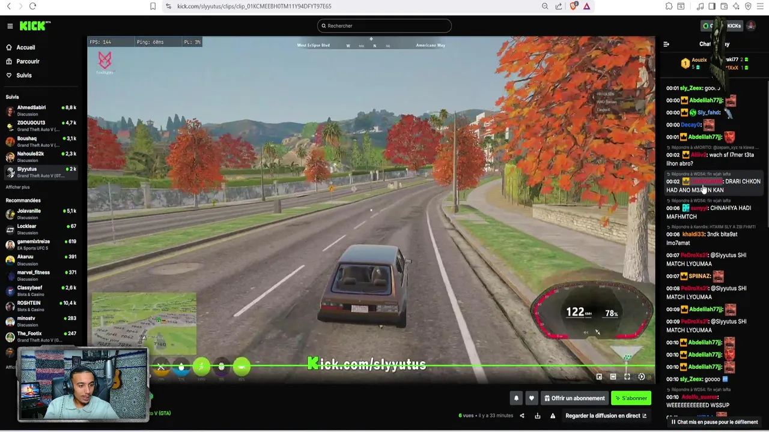Image resolution: width=769 pixels, height=432 pixels.
Task: Open the Brave VPN shield icon
Action: tap(748, 6)
